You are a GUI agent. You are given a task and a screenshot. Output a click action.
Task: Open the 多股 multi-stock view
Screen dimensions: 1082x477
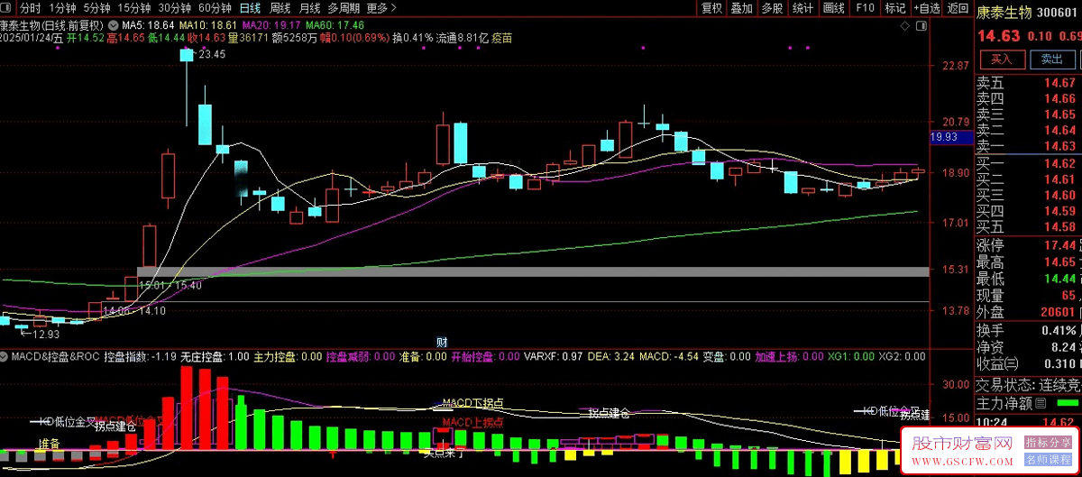[x=772, y=8]
